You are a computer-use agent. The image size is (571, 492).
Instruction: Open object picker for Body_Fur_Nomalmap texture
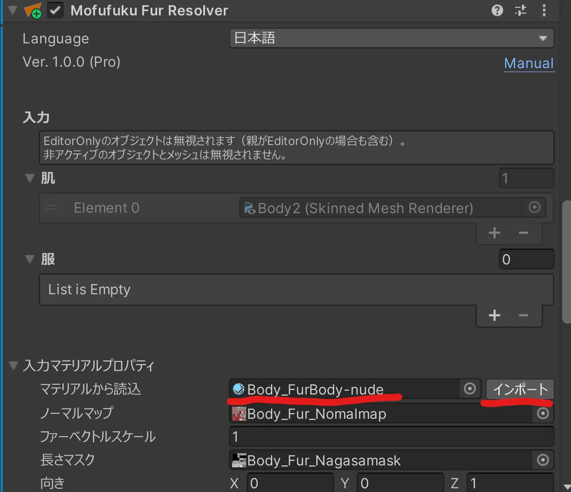pyautogui.click(x=543, y=413)
